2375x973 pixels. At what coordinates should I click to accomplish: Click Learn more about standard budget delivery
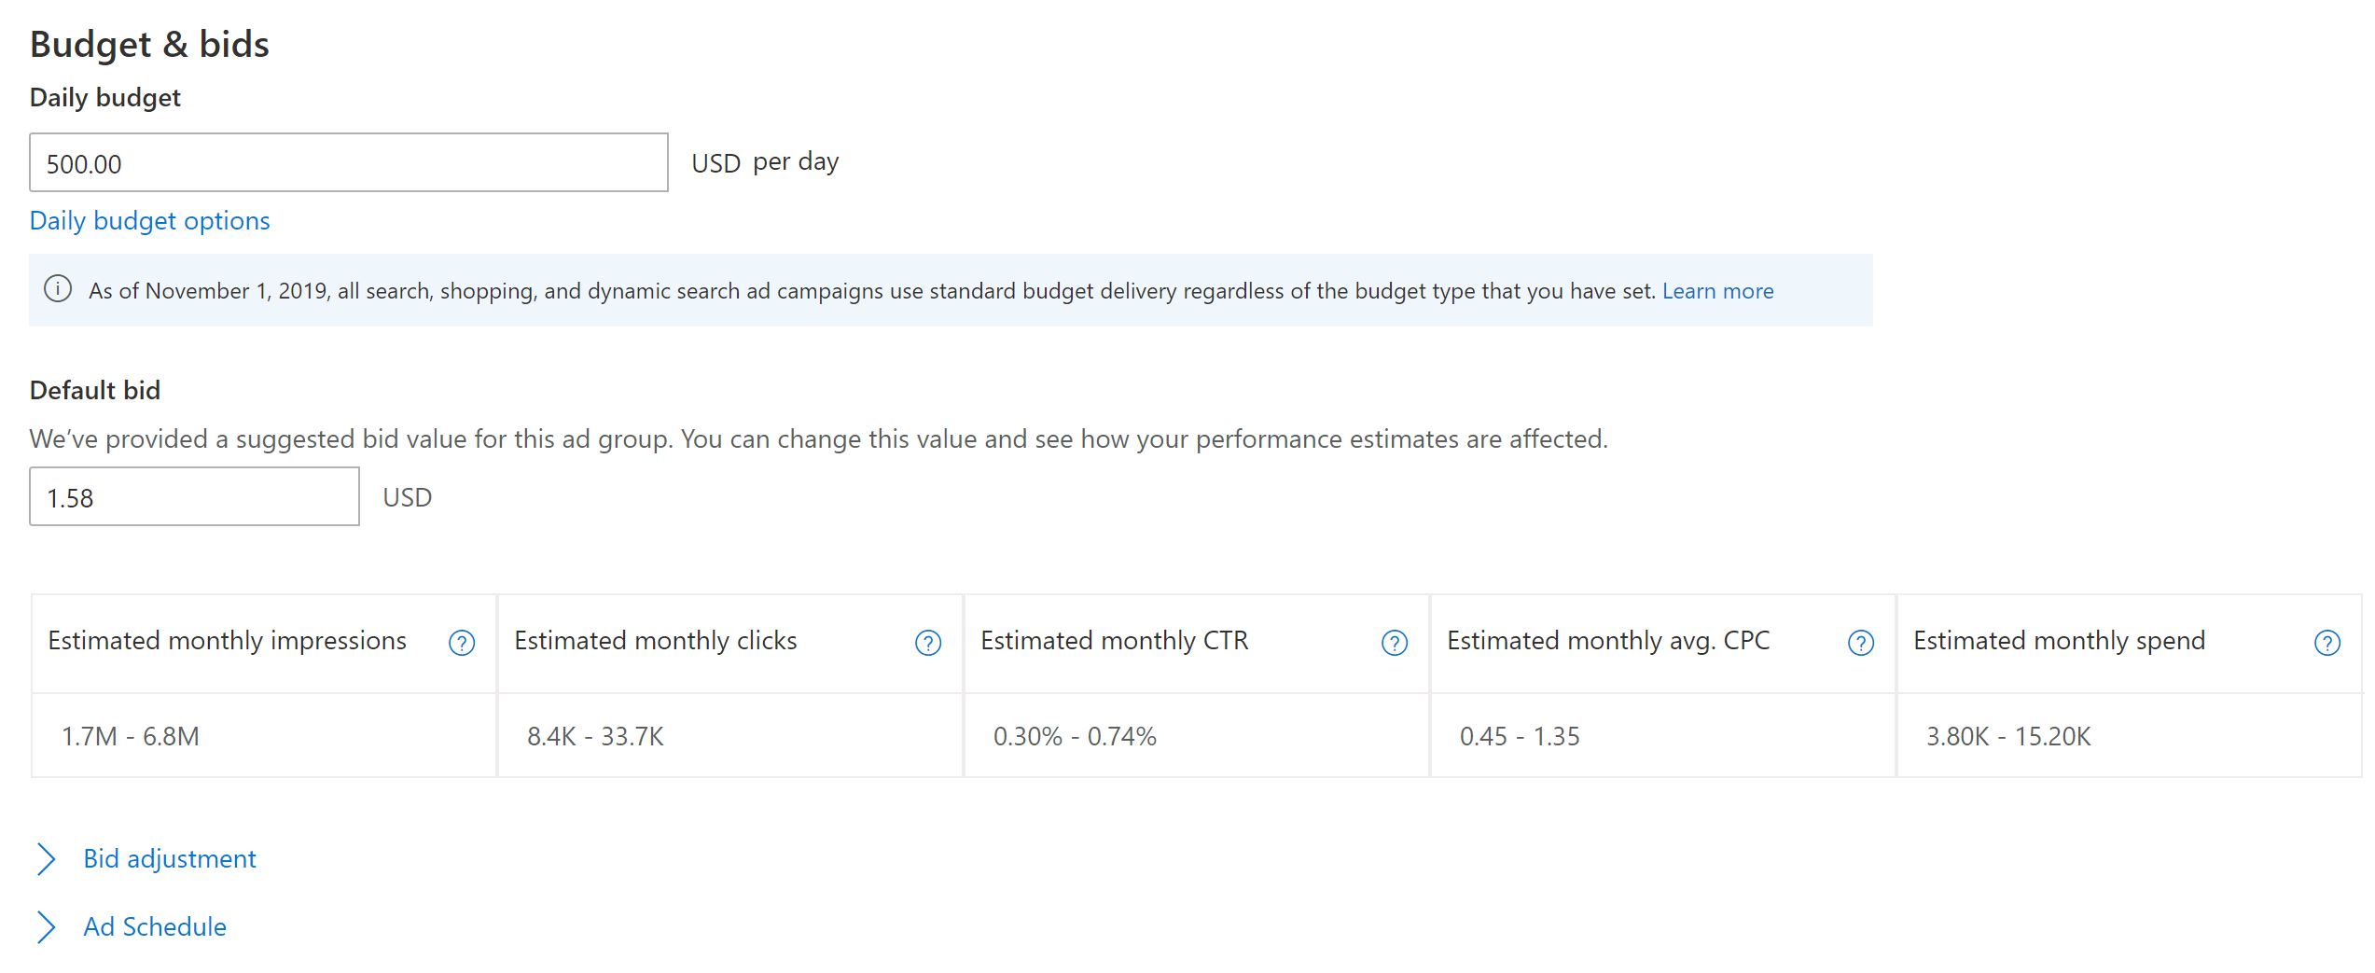click(x=1717, y=291)
